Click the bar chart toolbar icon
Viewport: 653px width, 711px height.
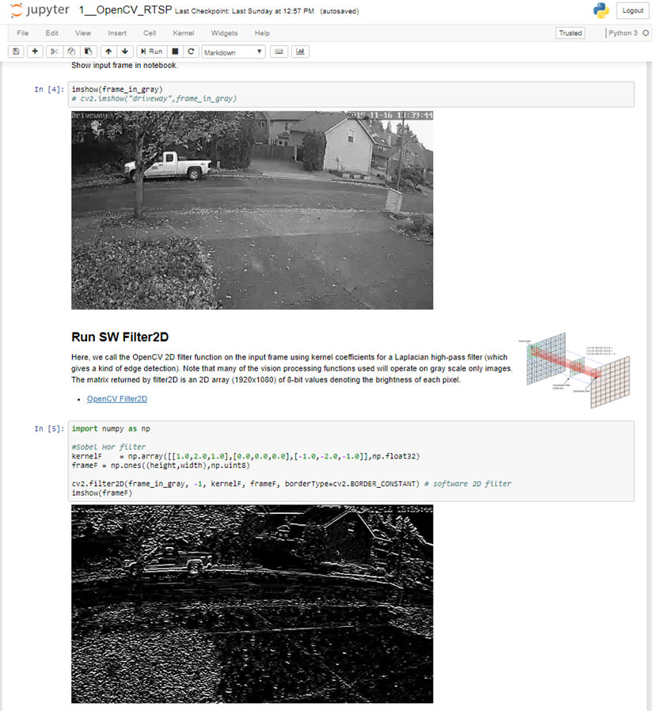(x=300, y=51)
